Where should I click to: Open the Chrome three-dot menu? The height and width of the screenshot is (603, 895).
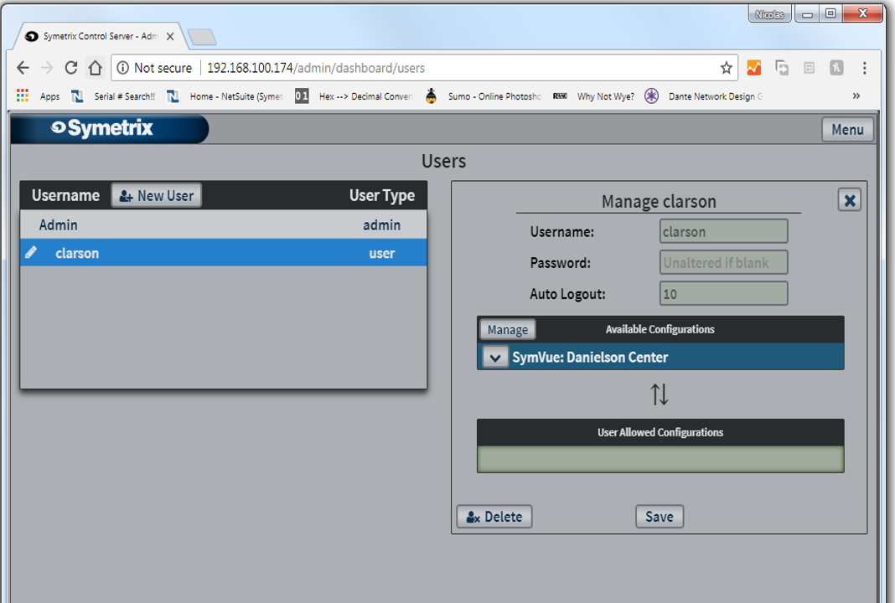pos(864,68)
